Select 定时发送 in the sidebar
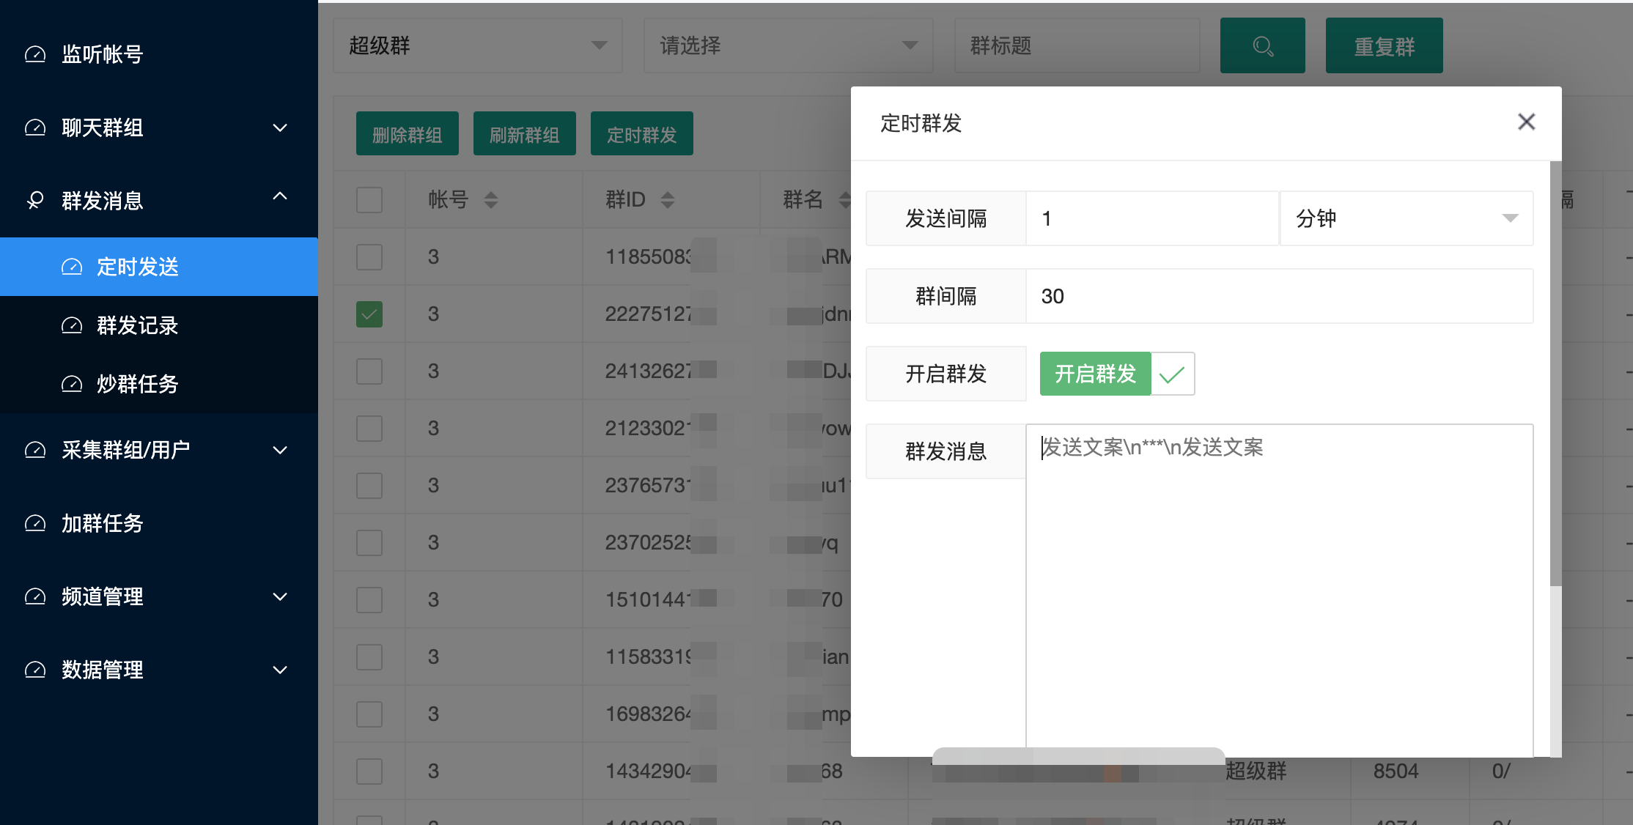Image resolution: width=1633 pixels, height=825 pixels. (x=159, y=267)
